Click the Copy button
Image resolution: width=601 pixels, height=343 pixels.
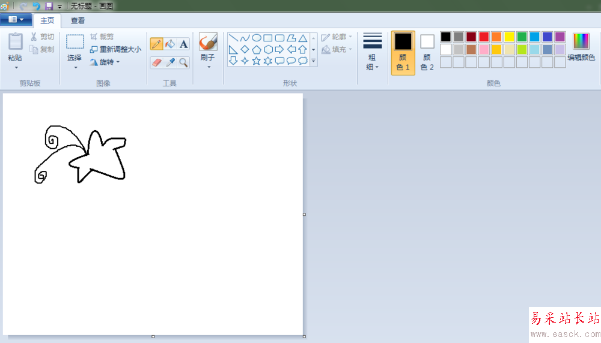click(x=43, y=49)
